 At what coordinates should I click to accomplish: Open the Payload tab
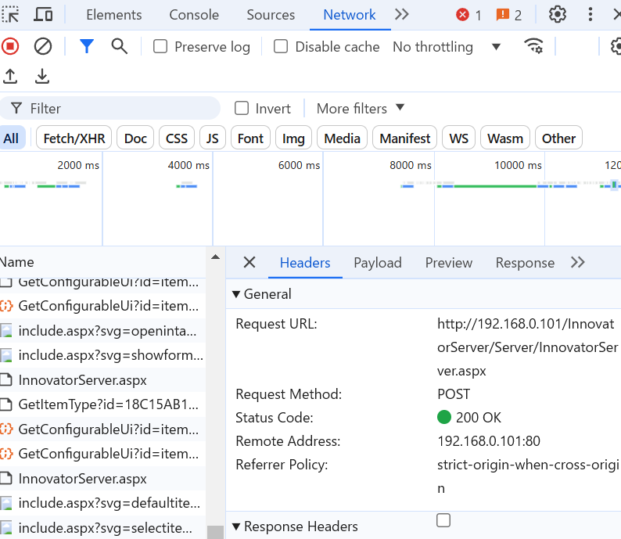click(377, 263)
